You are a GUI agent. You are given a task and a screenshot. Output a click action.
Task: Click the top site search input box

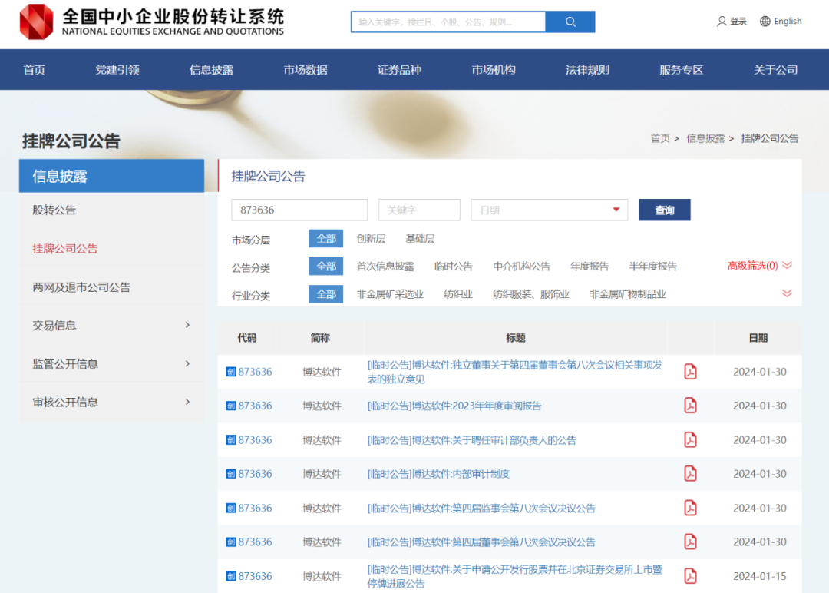point(448,22)
